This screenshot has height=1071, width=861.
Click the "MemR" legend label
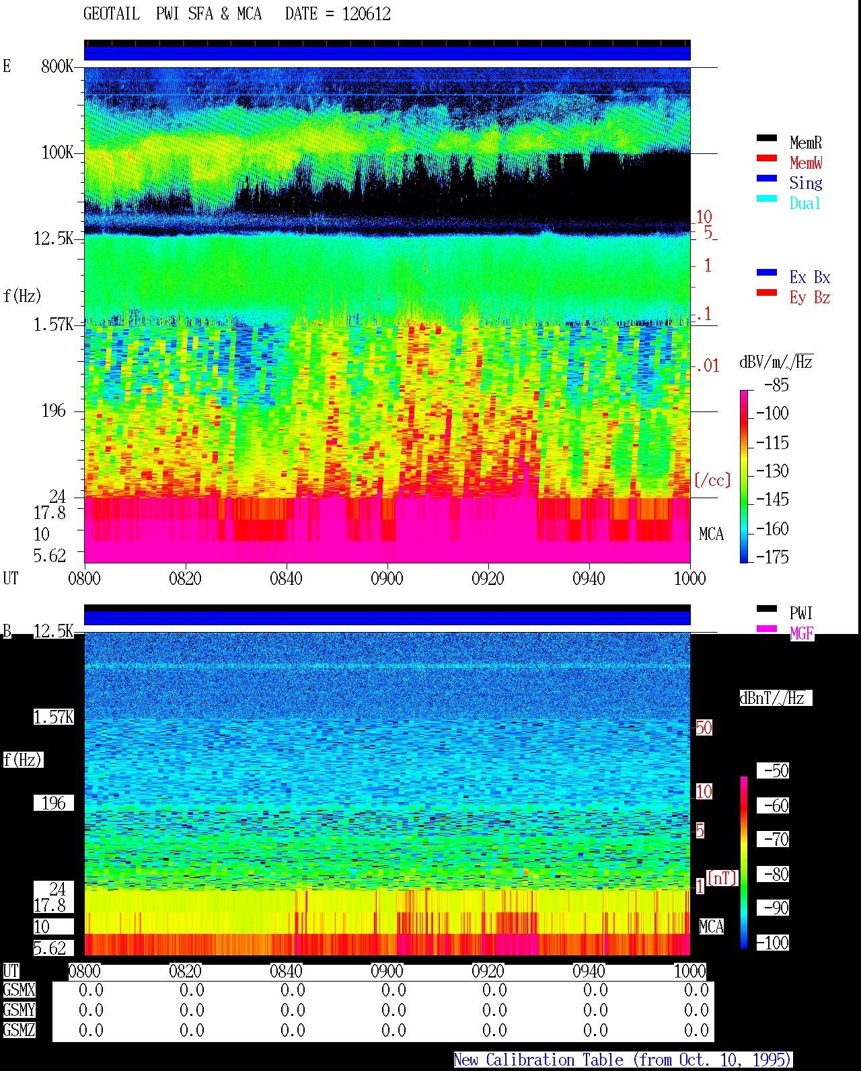[806, 143]
